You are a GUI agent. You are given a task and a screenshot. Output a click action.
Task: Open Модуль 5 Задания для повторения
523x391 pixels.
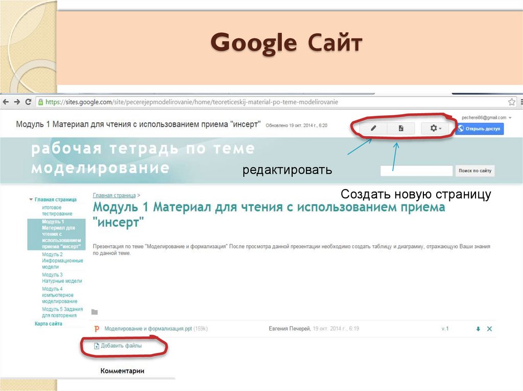pos(62,312)
